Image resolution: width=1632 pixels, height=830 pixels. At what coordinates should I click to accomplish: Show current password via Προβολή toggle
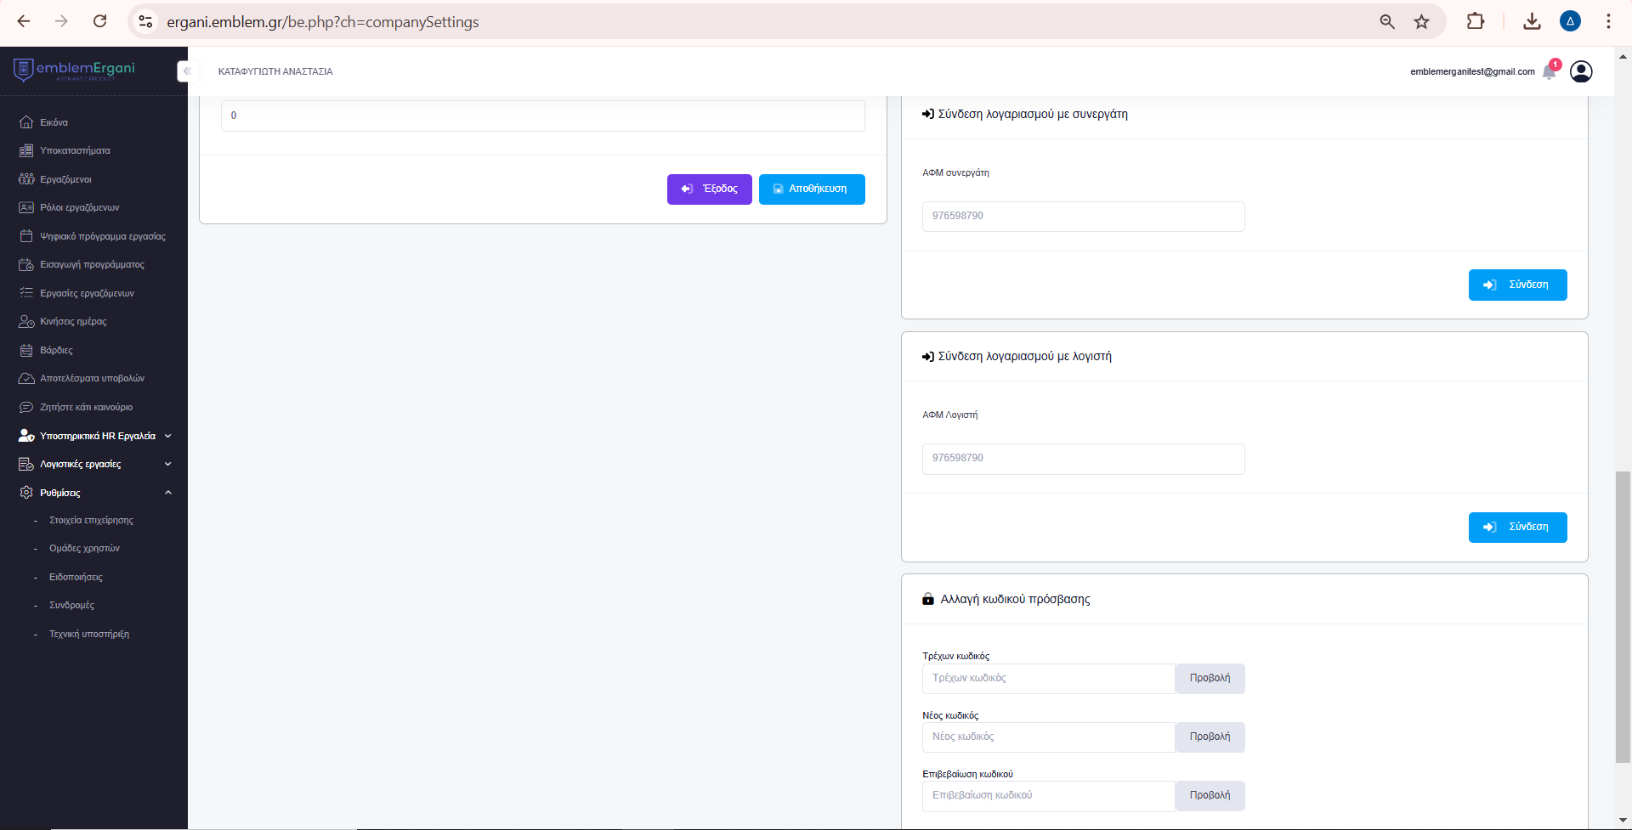1210,679
